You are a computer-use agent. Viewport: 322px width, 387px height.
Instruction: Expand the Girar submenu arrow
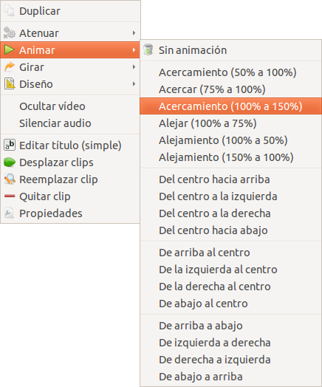point(134,67)
